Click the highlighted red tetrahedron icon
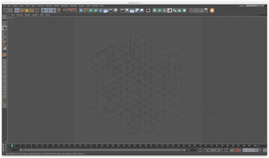 [x=169, y=10]
